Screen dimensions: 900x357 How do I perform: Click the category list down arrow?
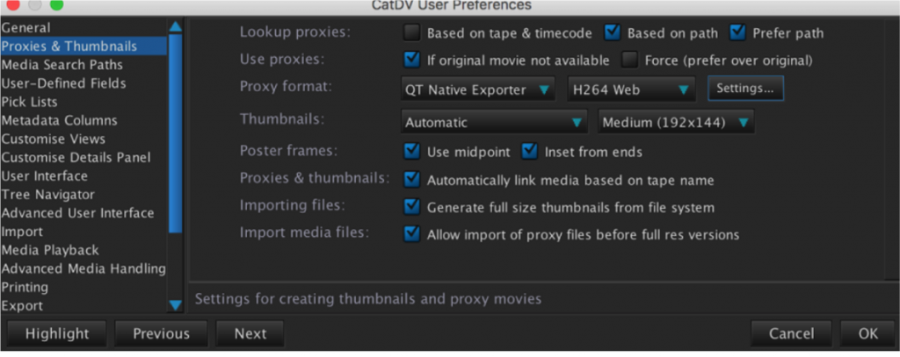point(175,305)
